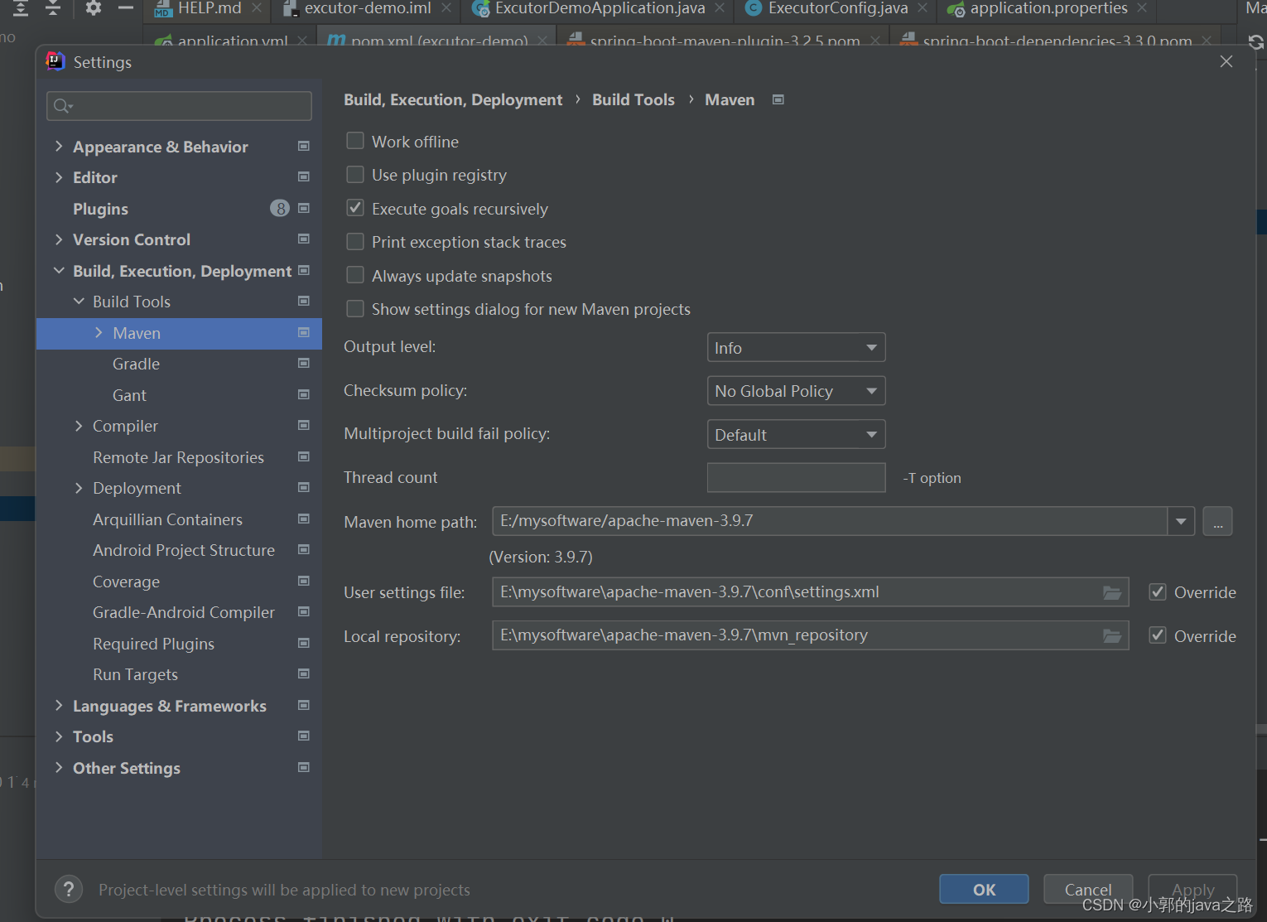The image size is (1267, 922).
Task: Expand the Maven tree node
Action: (x=99, y=333)
